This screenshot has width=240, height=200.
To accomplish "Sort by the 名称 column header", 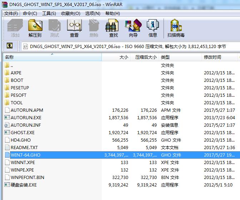I will (x=52, y=57).
